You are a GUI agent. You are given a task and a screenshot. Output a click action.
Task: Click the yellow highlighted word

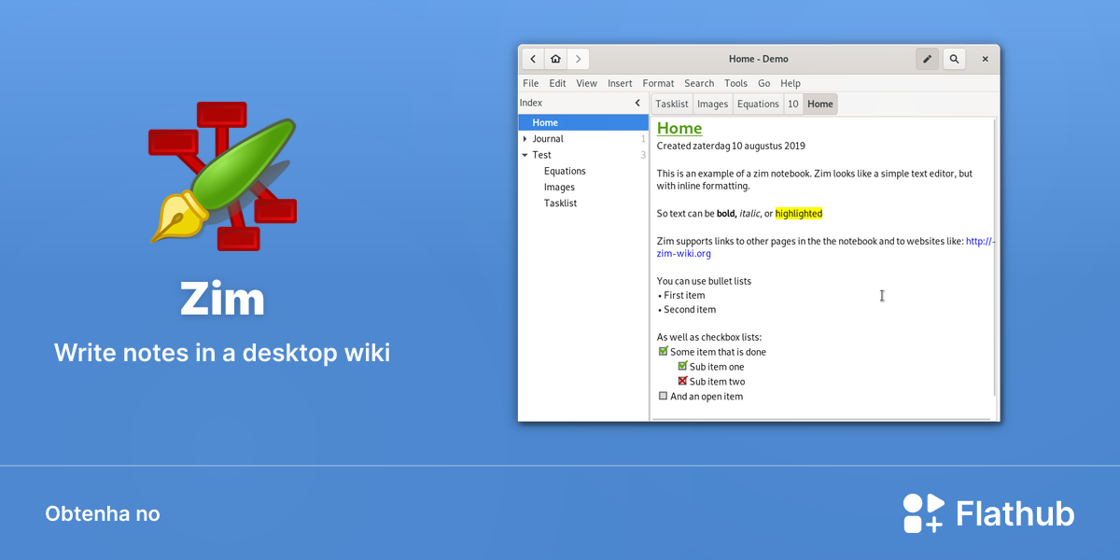799,214
